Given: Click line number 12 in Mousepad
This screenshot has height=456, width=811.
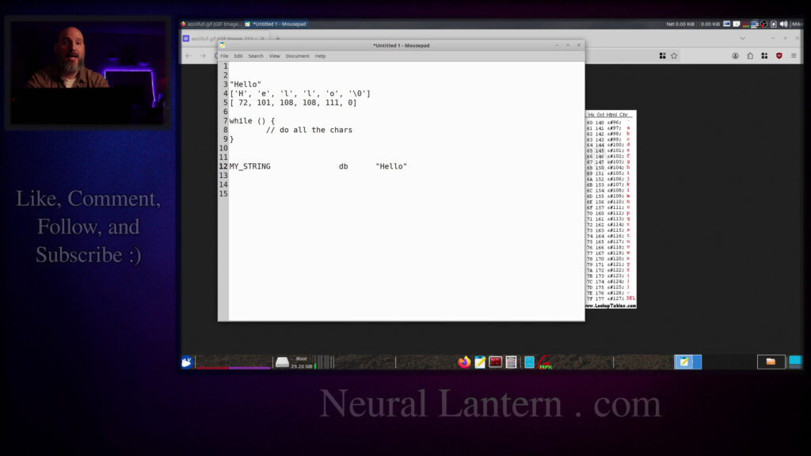Looking at the screenshot, I should [223, 166].
